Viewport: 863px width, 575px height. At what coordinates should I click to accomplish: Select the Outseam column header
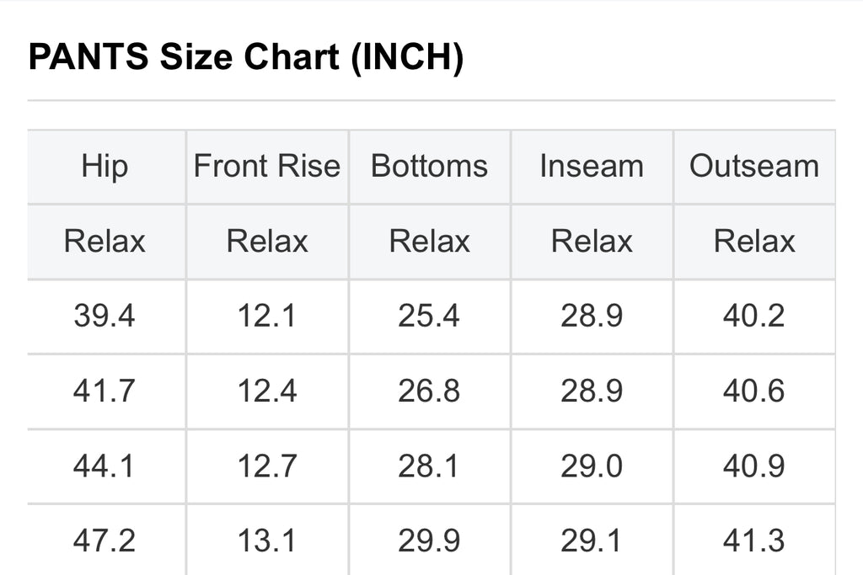(754, 166)
